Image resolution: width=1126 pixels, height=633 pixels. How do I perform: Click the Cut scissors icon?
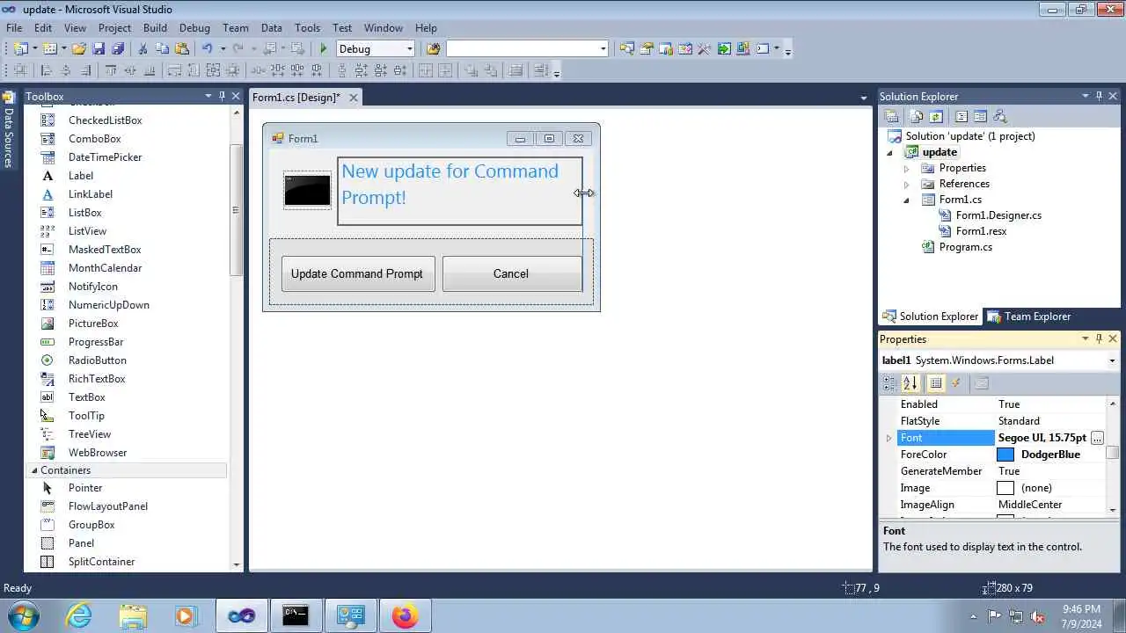143,49
